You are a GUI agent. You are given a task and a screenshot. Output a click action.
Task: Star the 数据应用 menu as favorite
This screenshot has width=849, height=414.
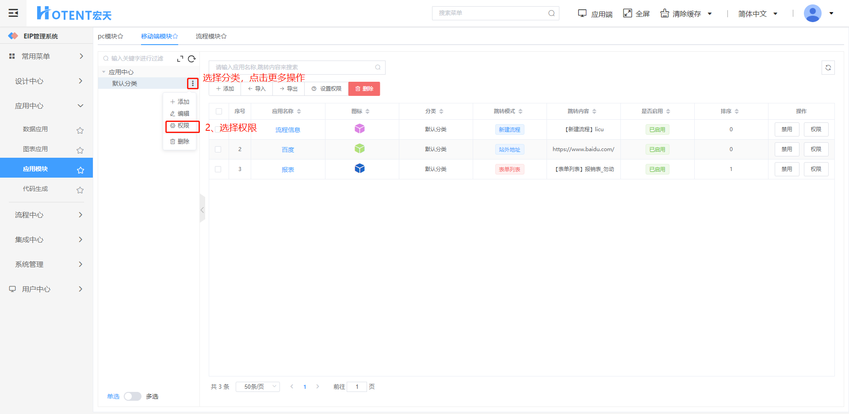click(x=80, y=130)
